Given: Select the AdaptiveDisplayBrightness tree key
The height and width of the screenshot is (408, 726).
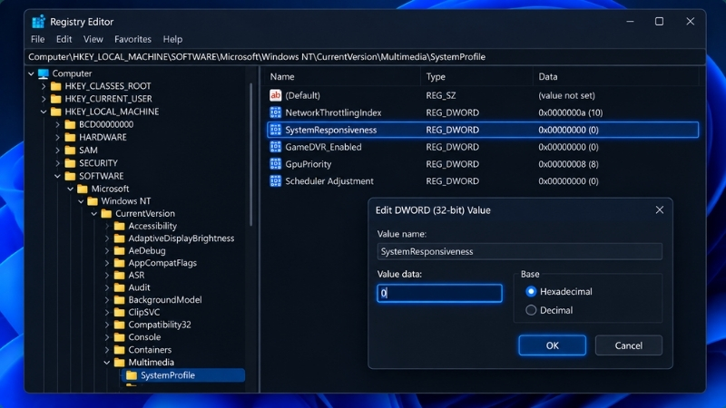Looking at the screenshot, I should [x=181, y=238].
